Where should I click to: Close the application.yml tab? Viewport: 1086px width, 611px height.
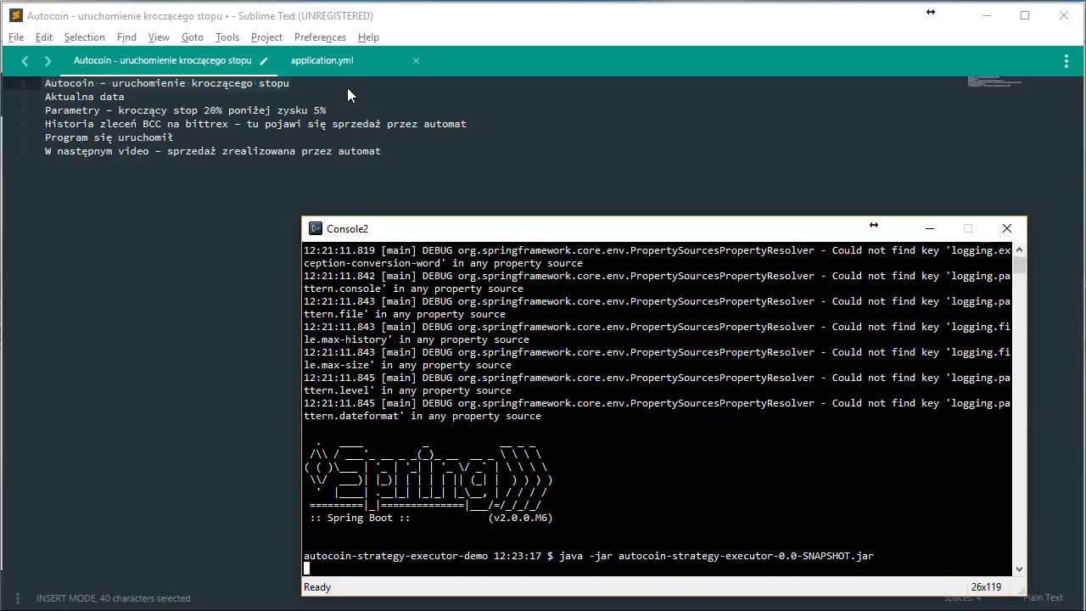pos(416,60)
